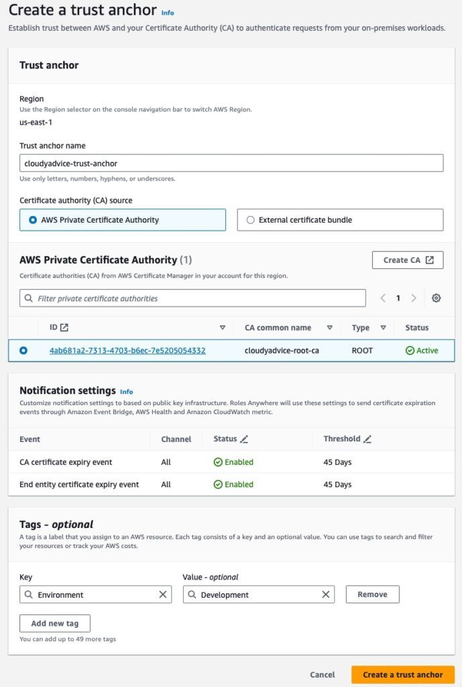462x687 pixels.
Task: Open the Notification settings Info link
Action: click(127, 392)
